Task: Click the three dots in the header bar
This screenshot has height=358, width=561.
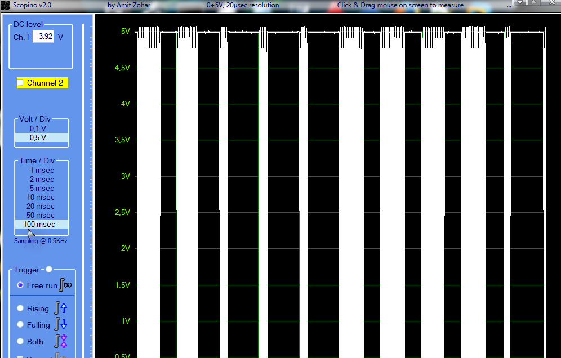Action: click(x=509, y=8)
